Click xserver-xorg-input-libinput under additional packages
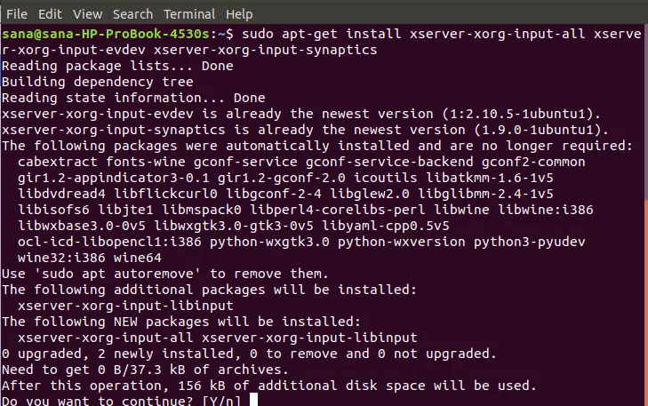Viewport: 648px width, 406px height. (125, 306)
